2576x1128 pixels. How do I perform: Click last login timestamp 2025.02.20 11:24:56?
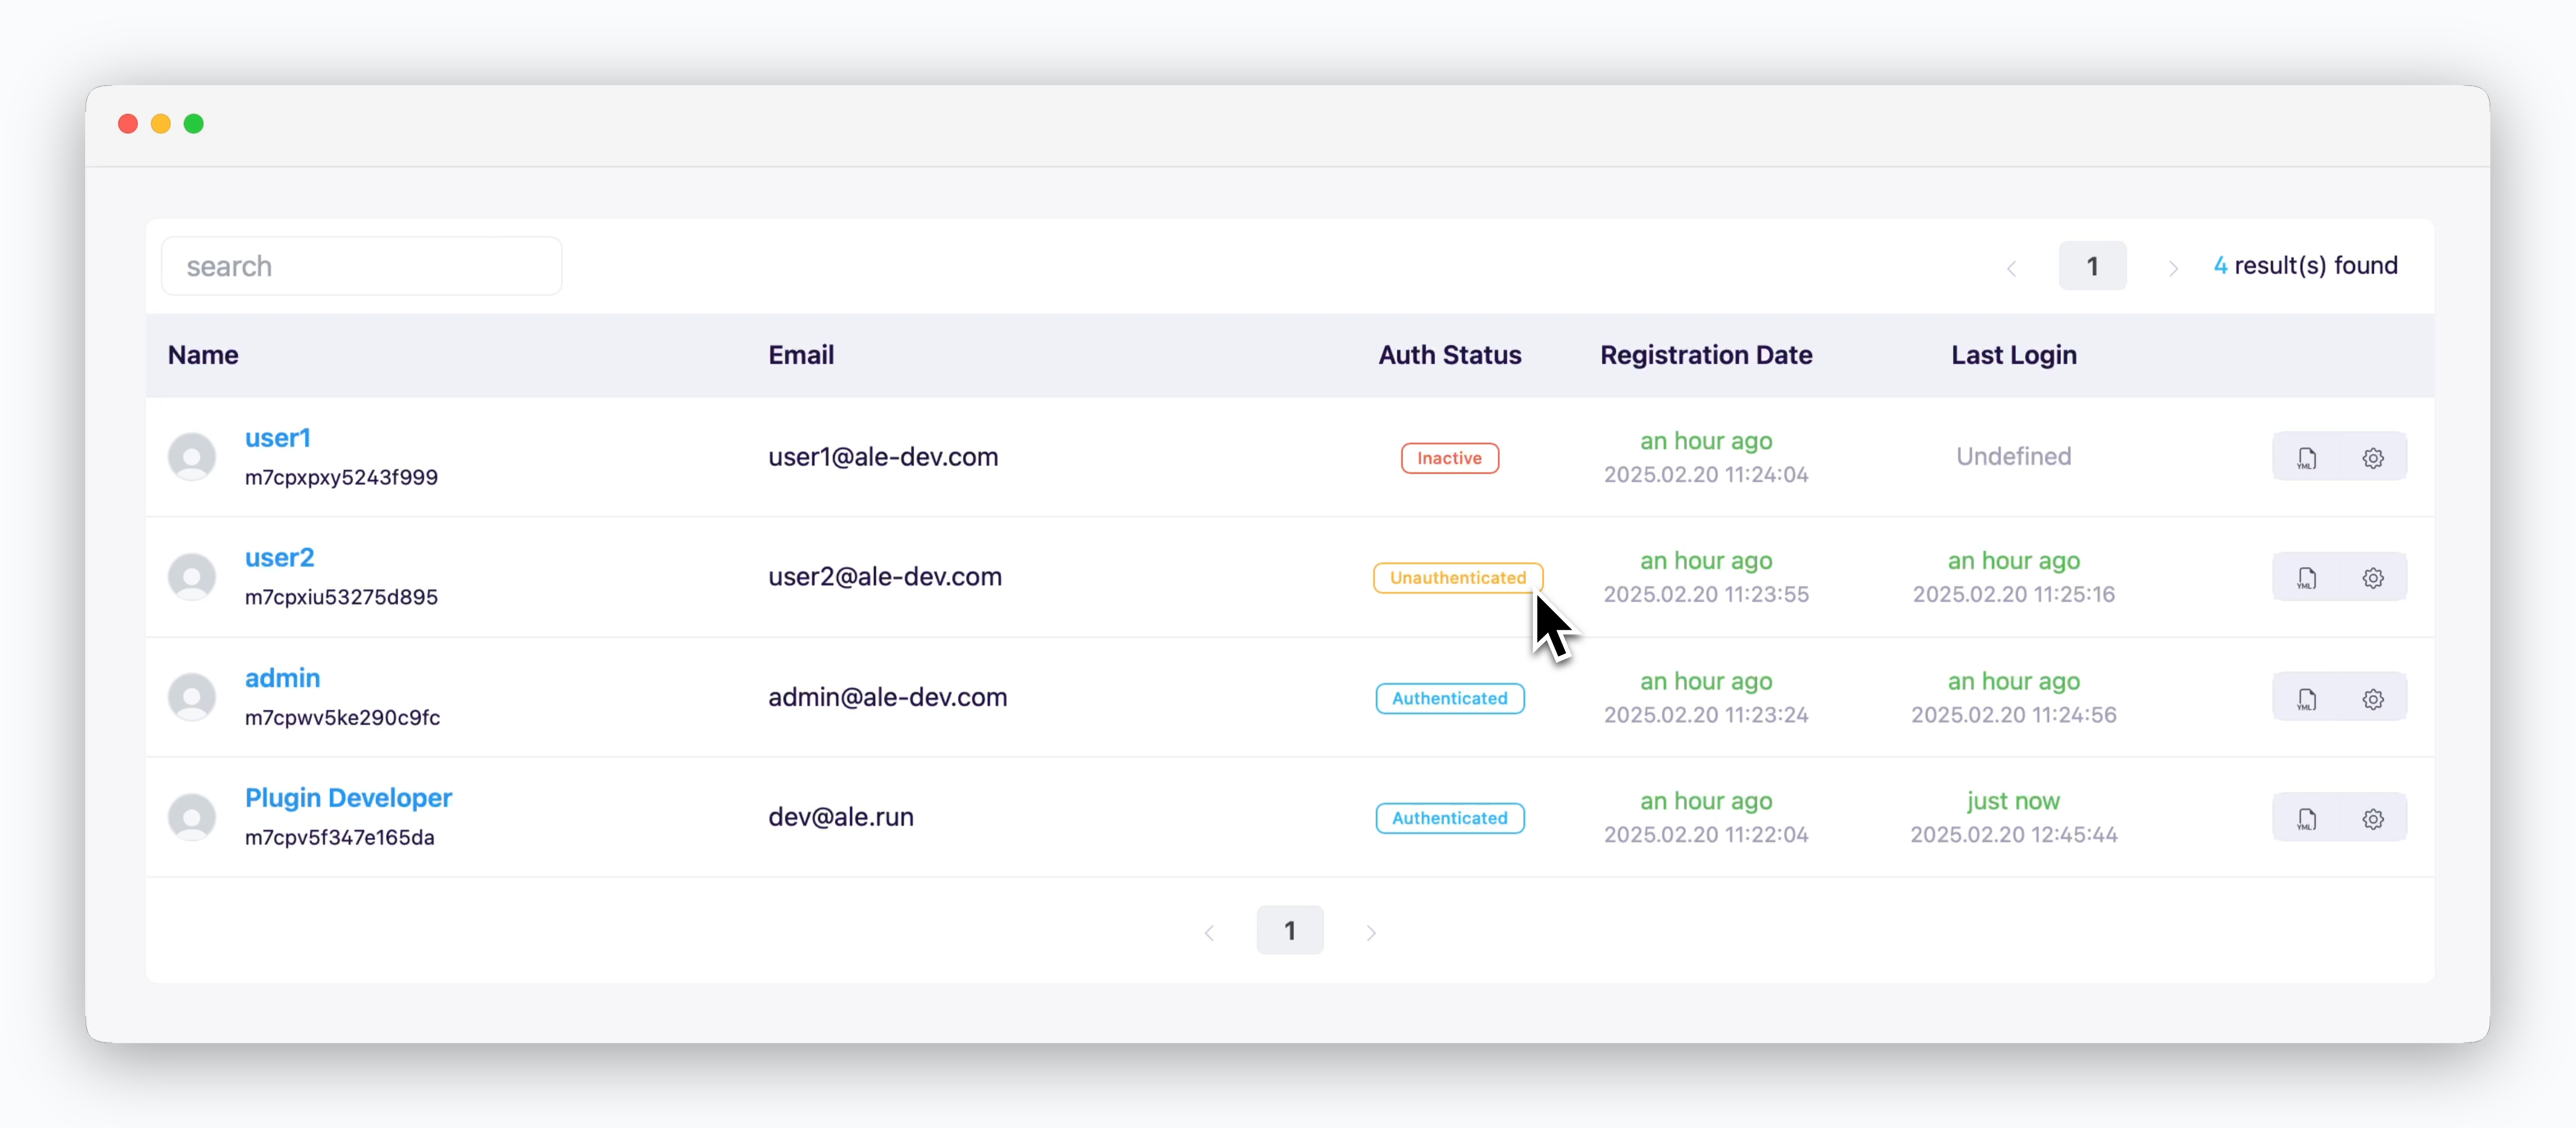pos(2014,715)
